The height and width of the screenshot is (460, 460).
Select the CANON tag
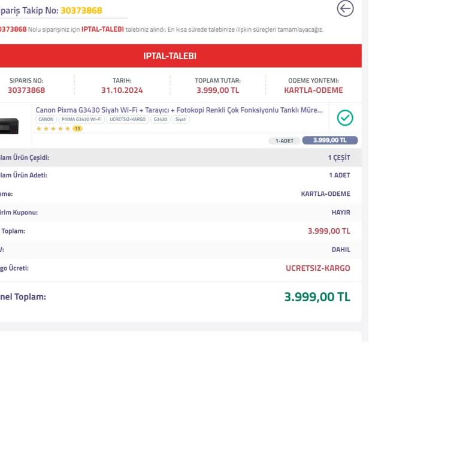[46, 119]
